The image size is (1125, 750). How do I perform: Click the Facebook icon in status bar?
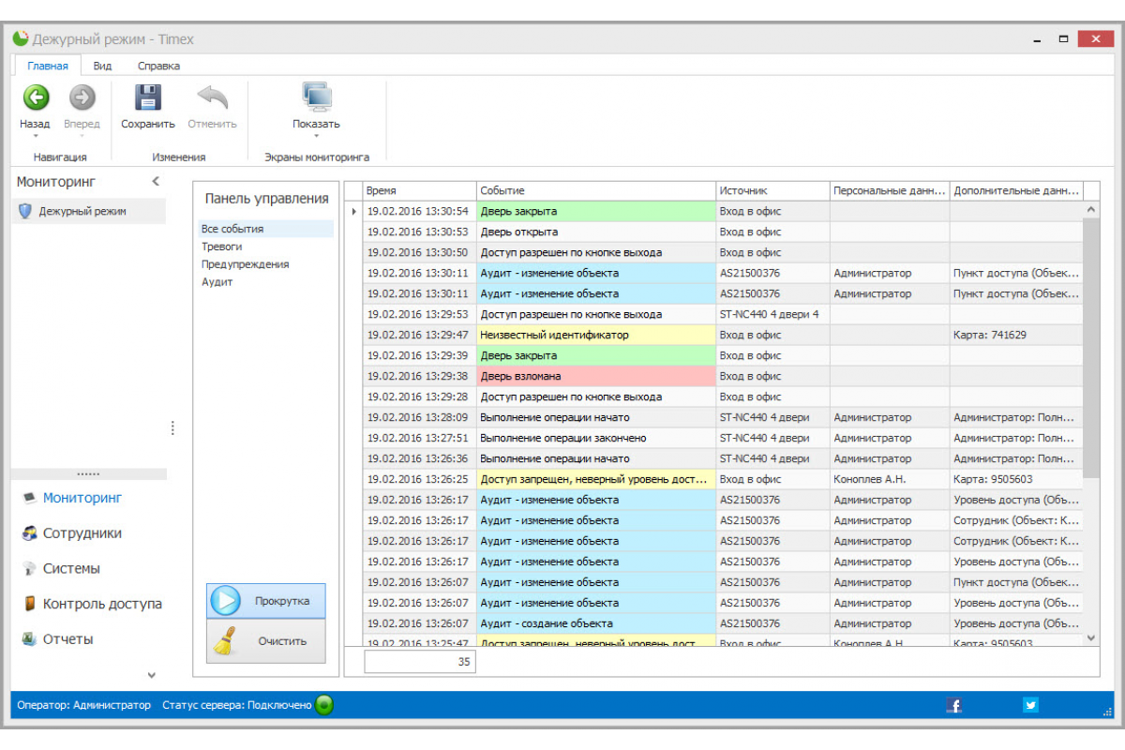click(954, 705)
